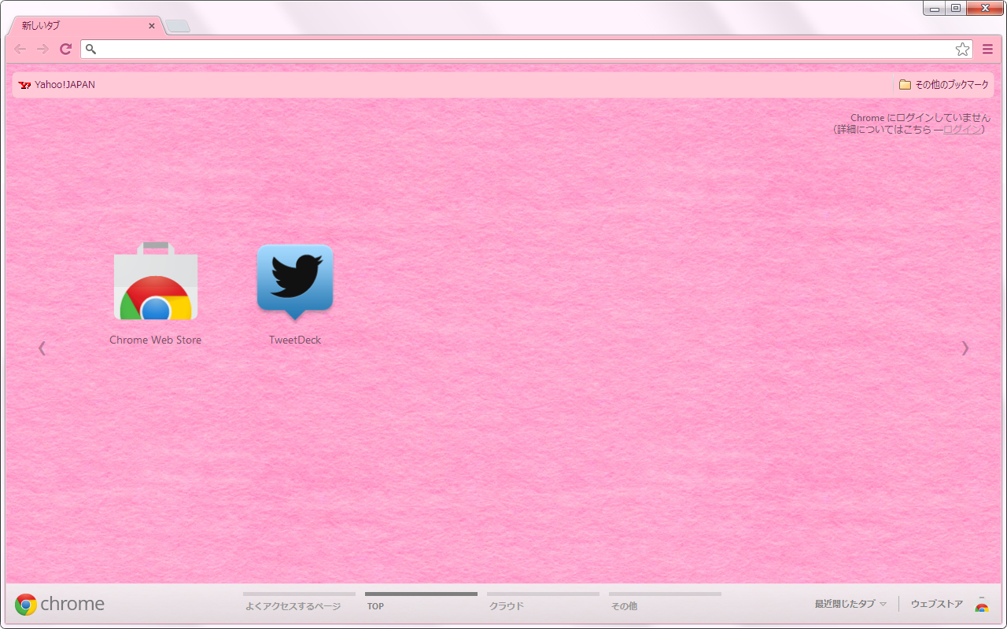The width and height of the screenshot is (1007, 629).
Task: Click the back navigation arrow
Action: (x=20, y=49)
